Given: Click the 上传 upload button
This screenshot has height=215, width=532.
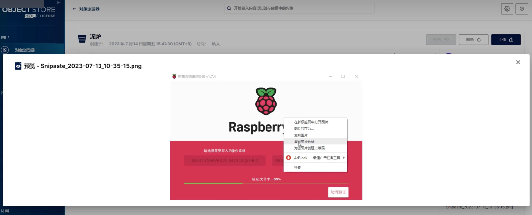Looking at the screenshot, I should point(505,40).
